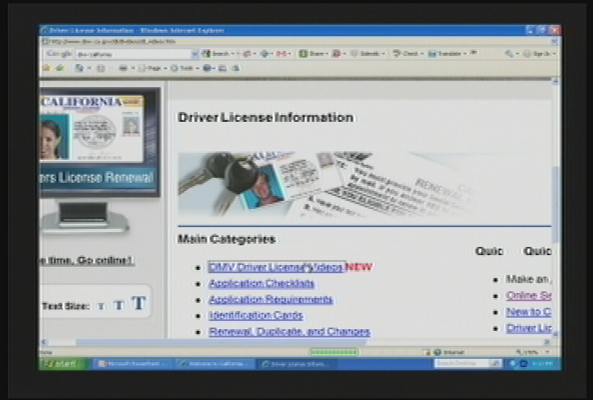Click the green page loading progress bar
The image size is (593, 400).
click(x=334, y=352)
